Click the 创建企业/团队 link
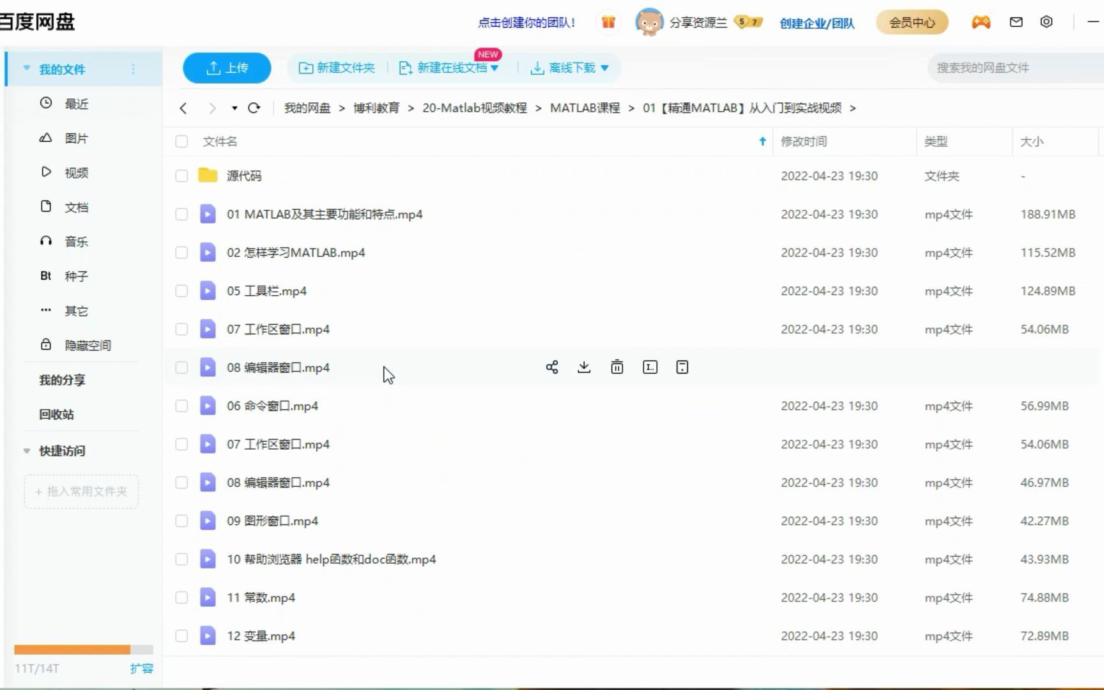The height and width of the screenshot is (690, 1104). (816, 23)
